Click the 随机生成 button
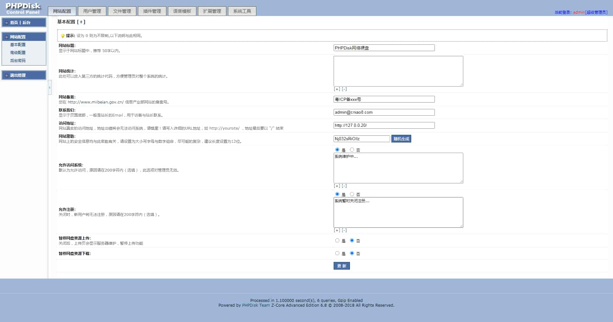The image size is (613, 322). 401,139
